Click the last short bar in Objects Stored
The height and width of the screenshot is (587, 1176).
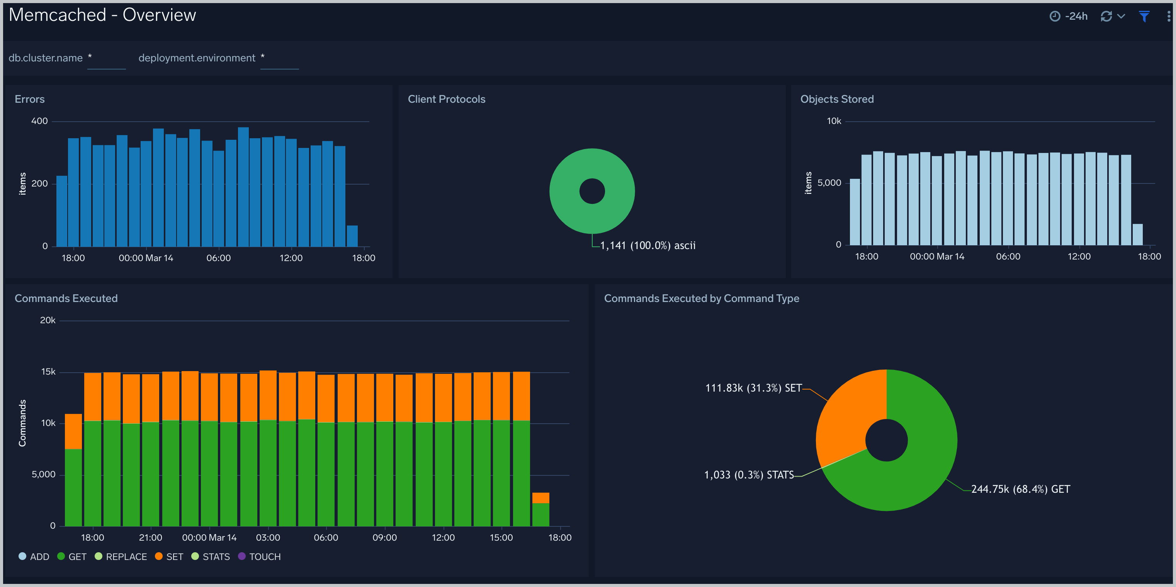1137,235
